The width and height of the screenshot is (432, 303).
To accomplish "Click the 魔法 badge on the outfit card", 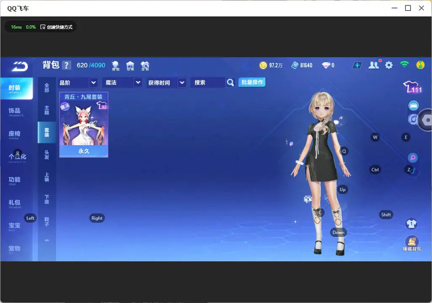I will coord(65,106).
